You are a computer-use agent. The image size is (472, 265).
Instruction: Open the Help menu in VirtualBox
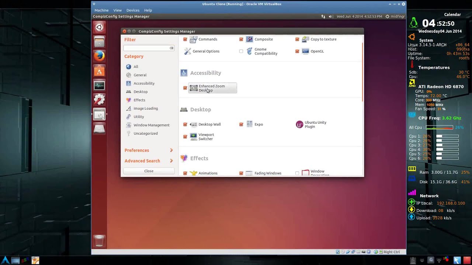tap(148, 10)
